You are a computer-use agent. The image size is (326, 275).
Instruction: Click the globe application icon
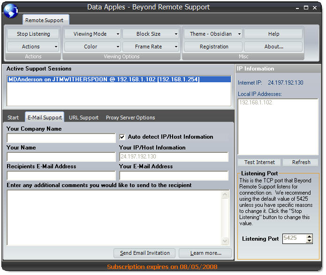pos(10,10)
